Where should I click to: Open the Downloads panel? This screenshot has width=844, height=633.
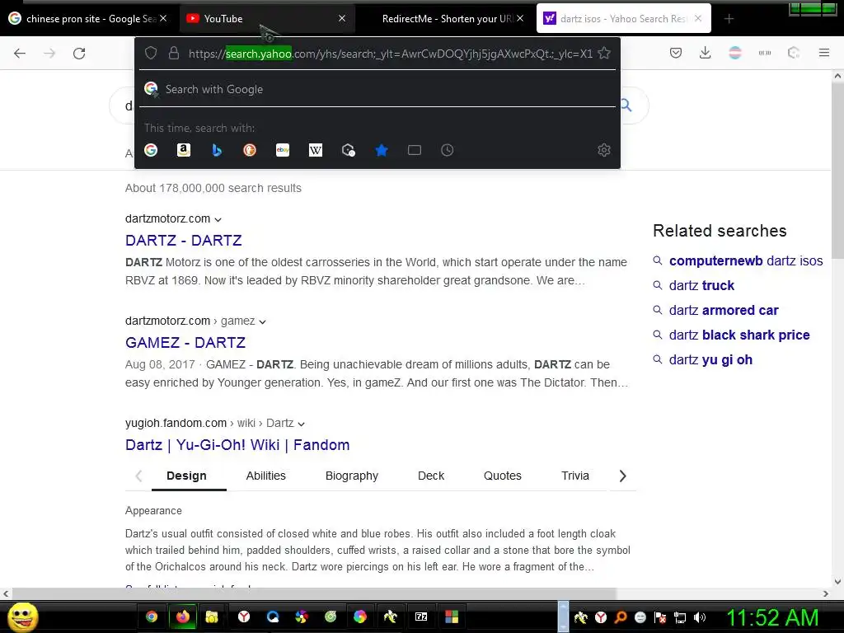[706, 53]
